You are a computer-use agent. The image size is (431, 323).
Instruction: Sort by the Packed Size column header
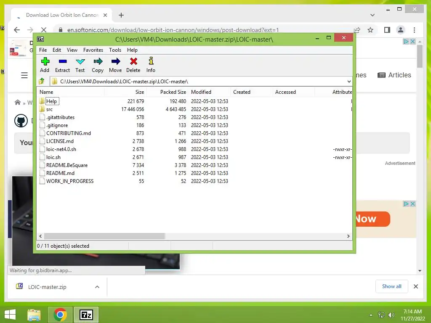(x=168, y=92)
